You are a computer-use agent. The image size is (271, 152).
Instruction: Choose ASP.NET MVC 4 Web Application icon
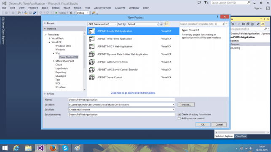[92, 47]
